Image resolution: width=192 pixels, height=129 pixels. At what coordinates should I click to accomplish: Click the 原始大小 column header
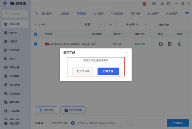118,34
